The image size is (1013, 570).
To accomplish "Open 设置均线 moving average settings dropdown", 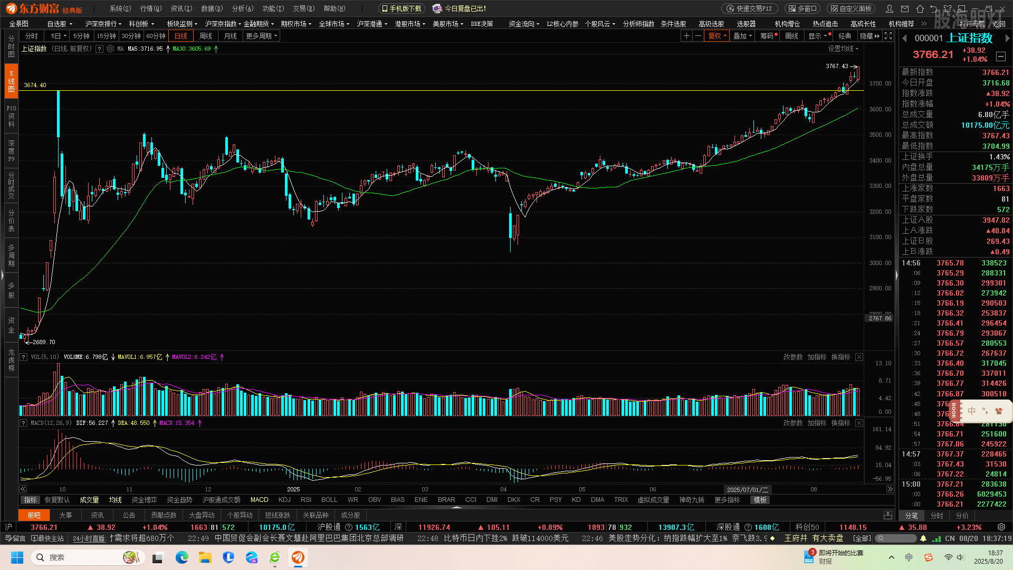I will pos(843,49).
